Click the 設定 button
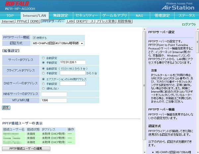This screenshot has height=154, width=199. 6,108
